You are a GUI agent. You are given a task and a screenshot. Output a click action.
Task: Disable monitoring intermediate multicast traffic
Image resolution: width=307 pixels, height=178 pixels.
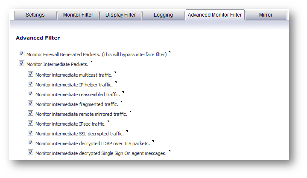30,74
